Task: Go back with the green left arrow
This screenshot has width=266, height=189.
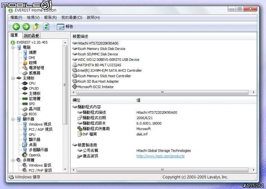Action: (x=16, y=27)
